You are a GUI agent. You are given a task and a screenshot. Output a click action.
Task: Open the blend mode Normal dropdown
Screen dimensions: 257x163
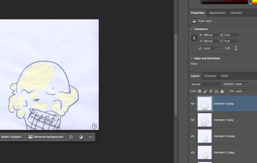coord(206,84)
